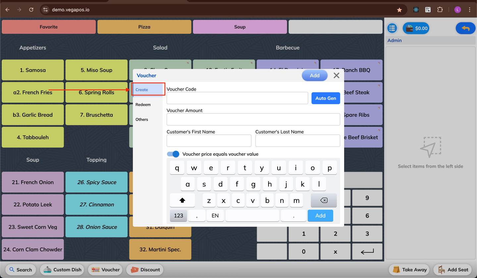
Task: Click the keyboard space bar
Action: coord(252,216)
